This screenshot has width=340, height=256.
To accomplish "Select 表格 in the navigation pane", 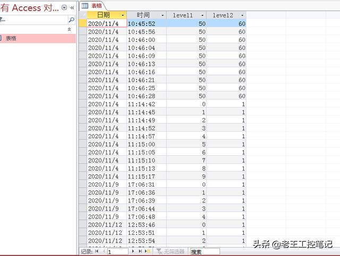I will click(37, 39).
